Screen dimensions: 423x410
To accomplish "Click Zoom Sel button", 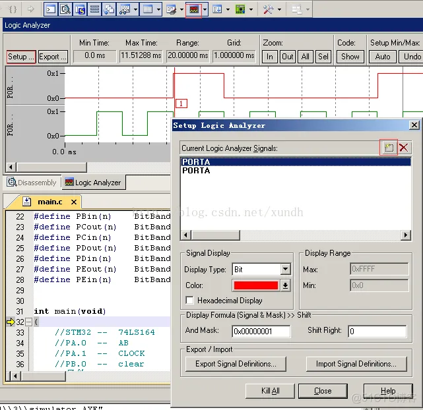I will pos(323,57).
